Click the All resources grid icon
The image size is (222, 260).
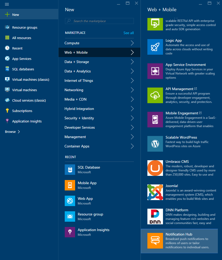coord(7,38)
